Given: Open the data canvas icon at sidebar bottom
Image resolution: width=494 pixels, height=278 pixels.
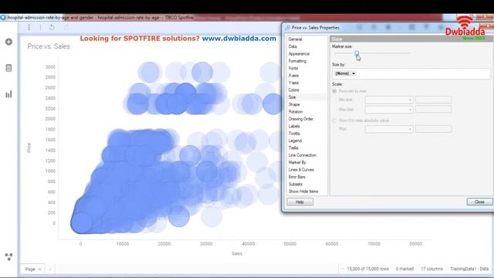Looking at the screenshot, I should click(x=8, y=257).
